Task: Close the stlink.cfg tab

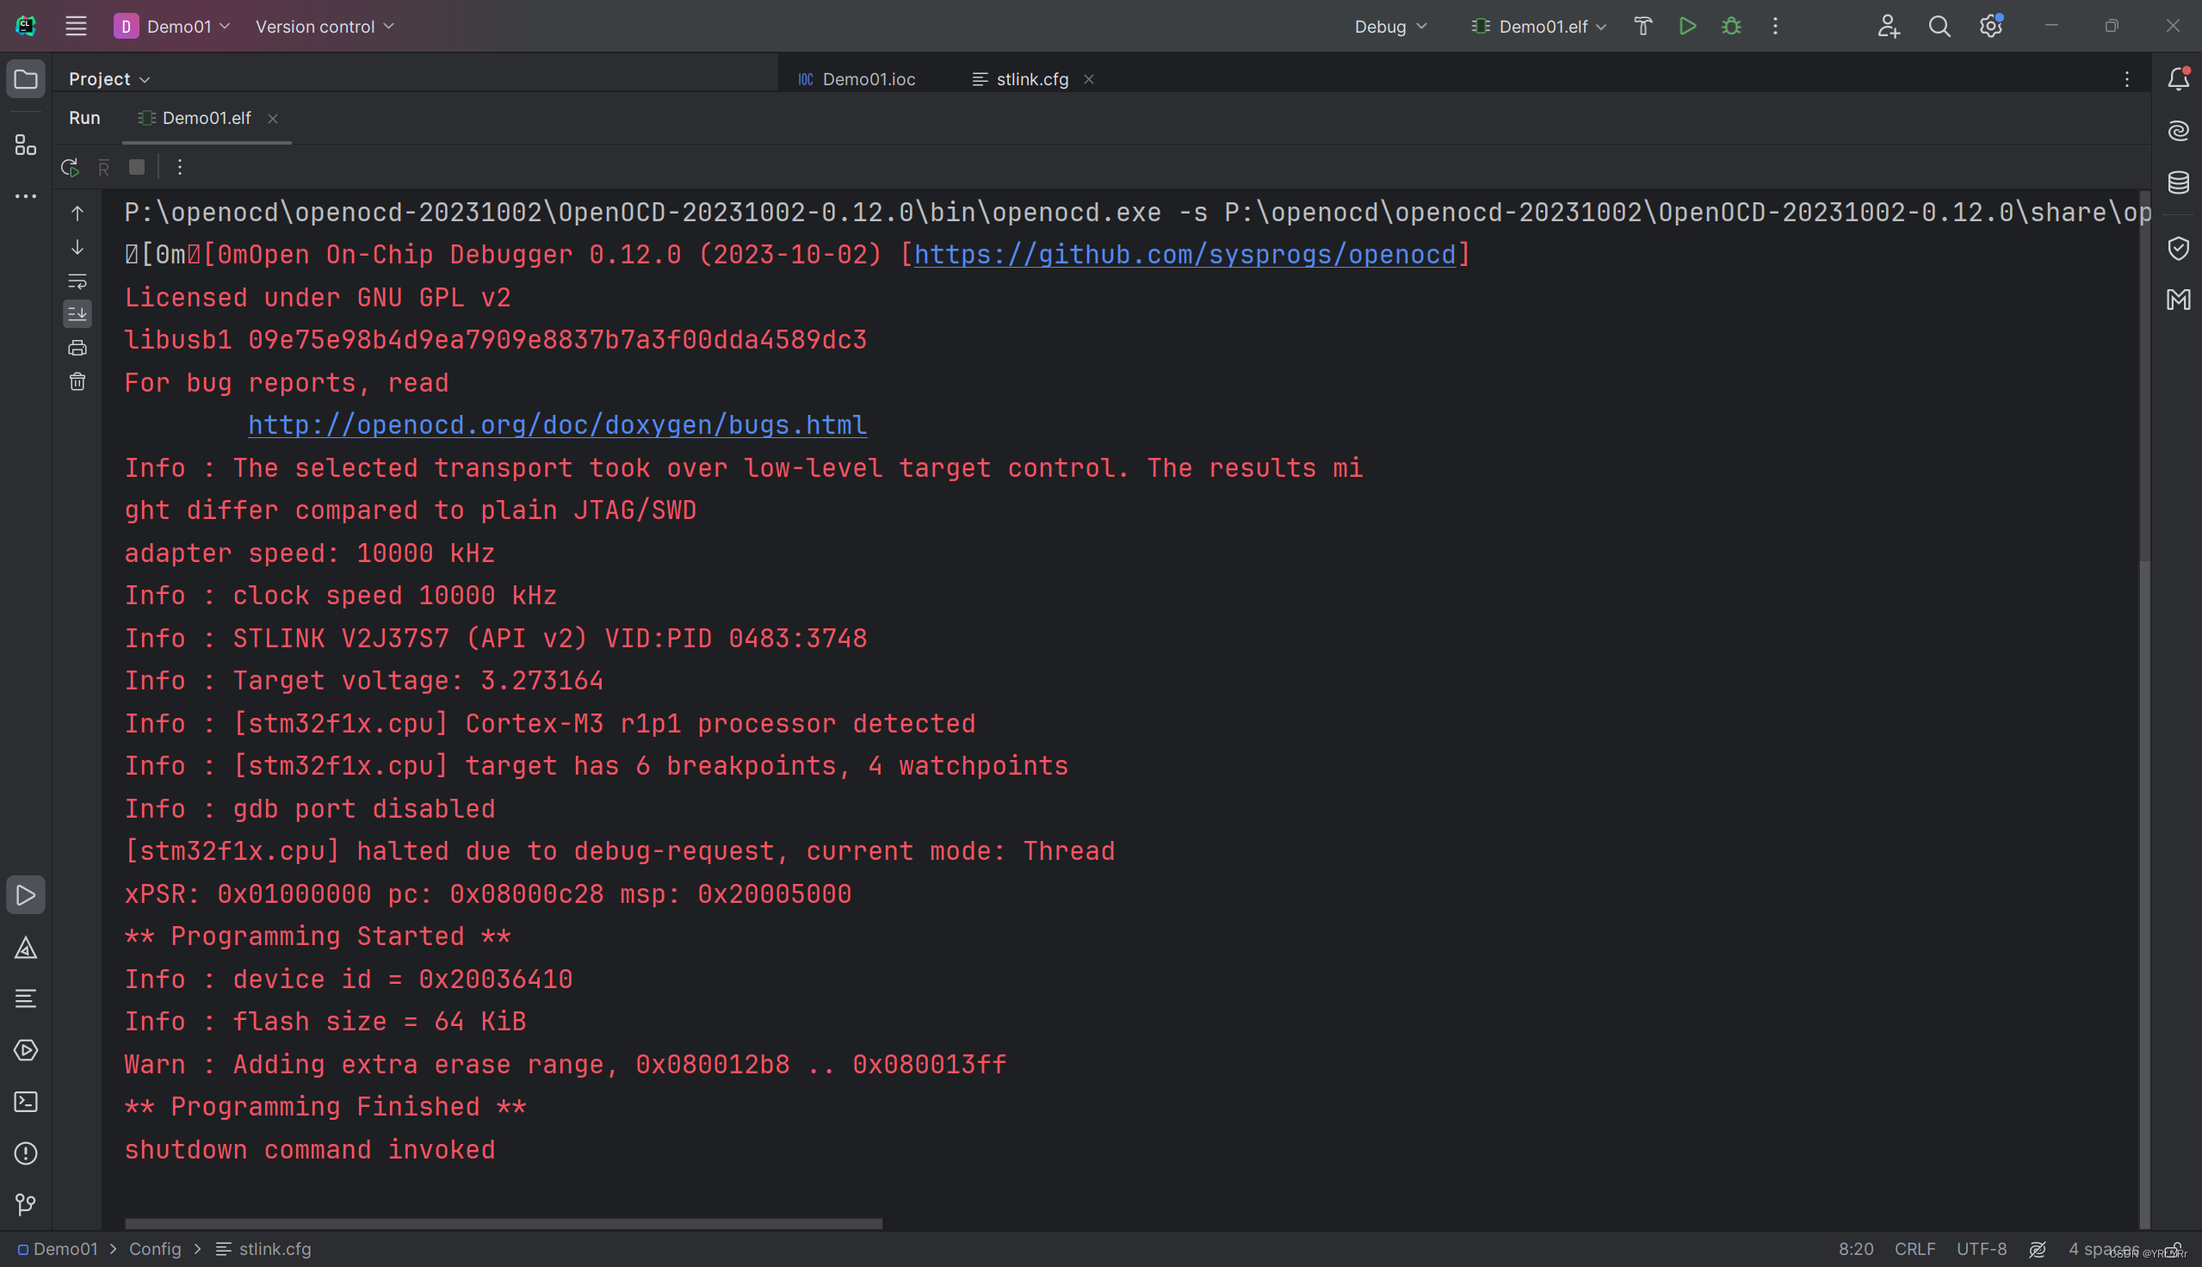Action: coord(1088,79)
